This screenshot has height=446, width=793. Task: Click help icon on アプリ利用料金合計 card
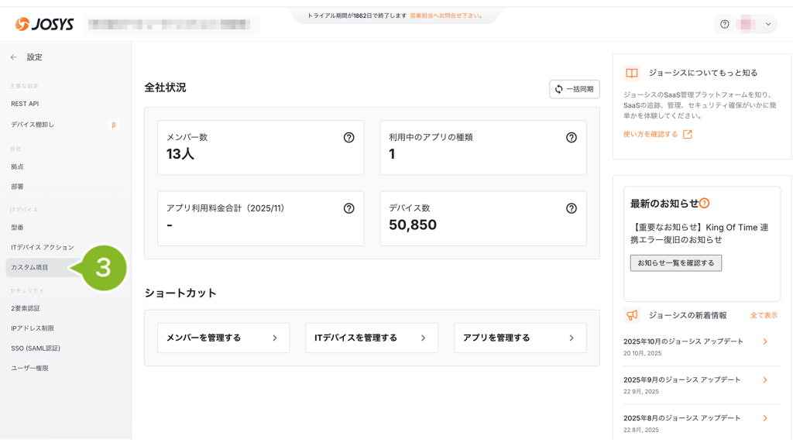point(348,208)
